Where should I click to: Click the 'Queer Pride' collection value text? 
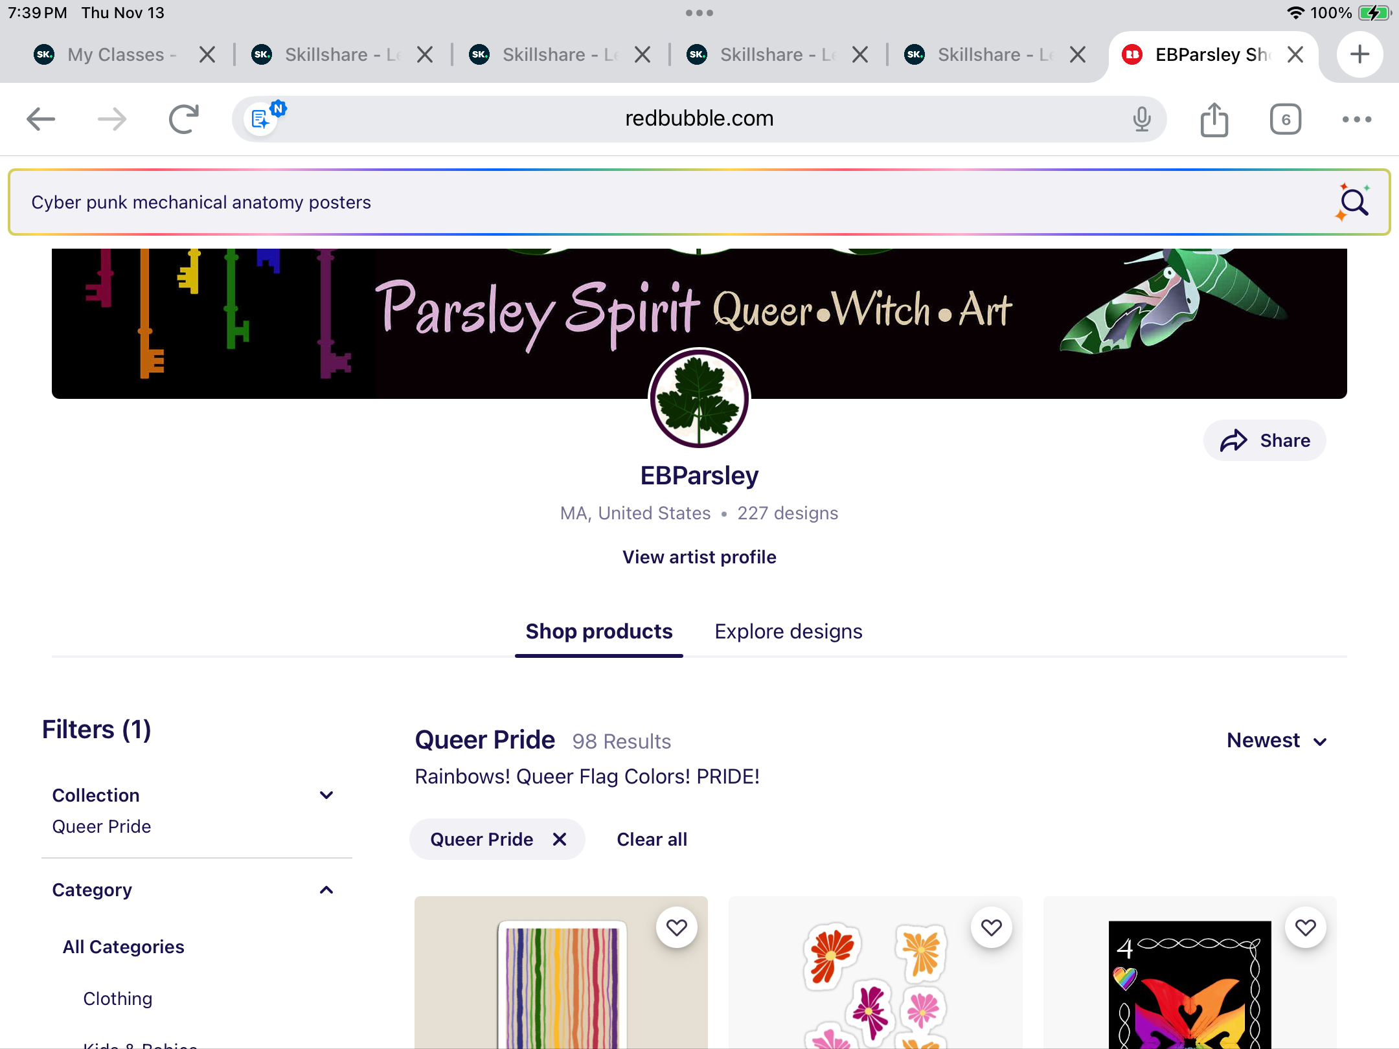point(102,826)
